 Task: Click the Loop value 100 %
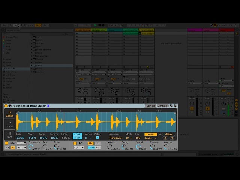[43, 138]
